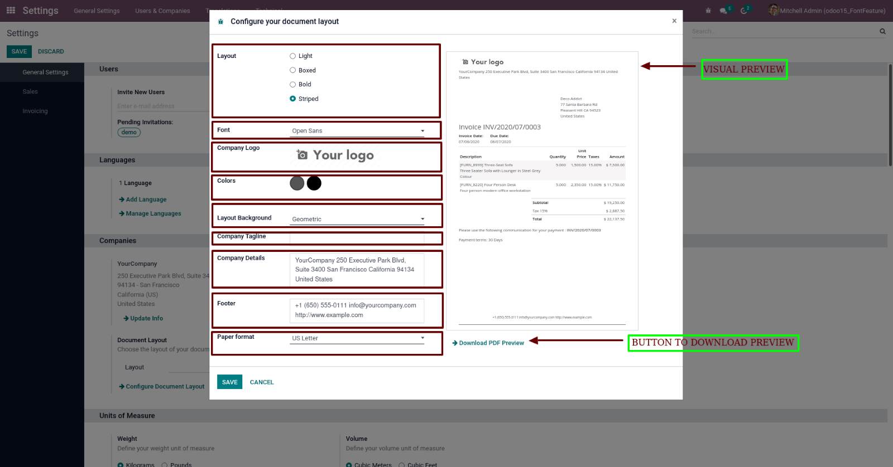Click the 'Your logo' placeholder image
The height and width of the screenshot is (467, 893).
[335, 155]
